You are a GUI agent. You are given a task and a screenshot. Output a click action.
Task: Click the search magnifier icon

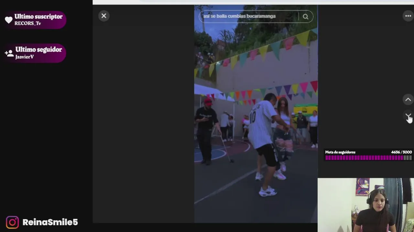pos(306,17)
